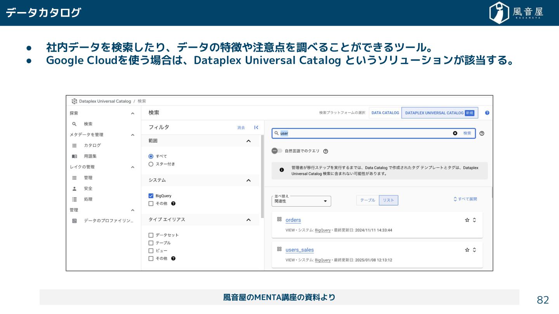Open help icon next to 自然言語でのクエリ
The height and width of the screenshot is (314, 559).
point(326,151)
